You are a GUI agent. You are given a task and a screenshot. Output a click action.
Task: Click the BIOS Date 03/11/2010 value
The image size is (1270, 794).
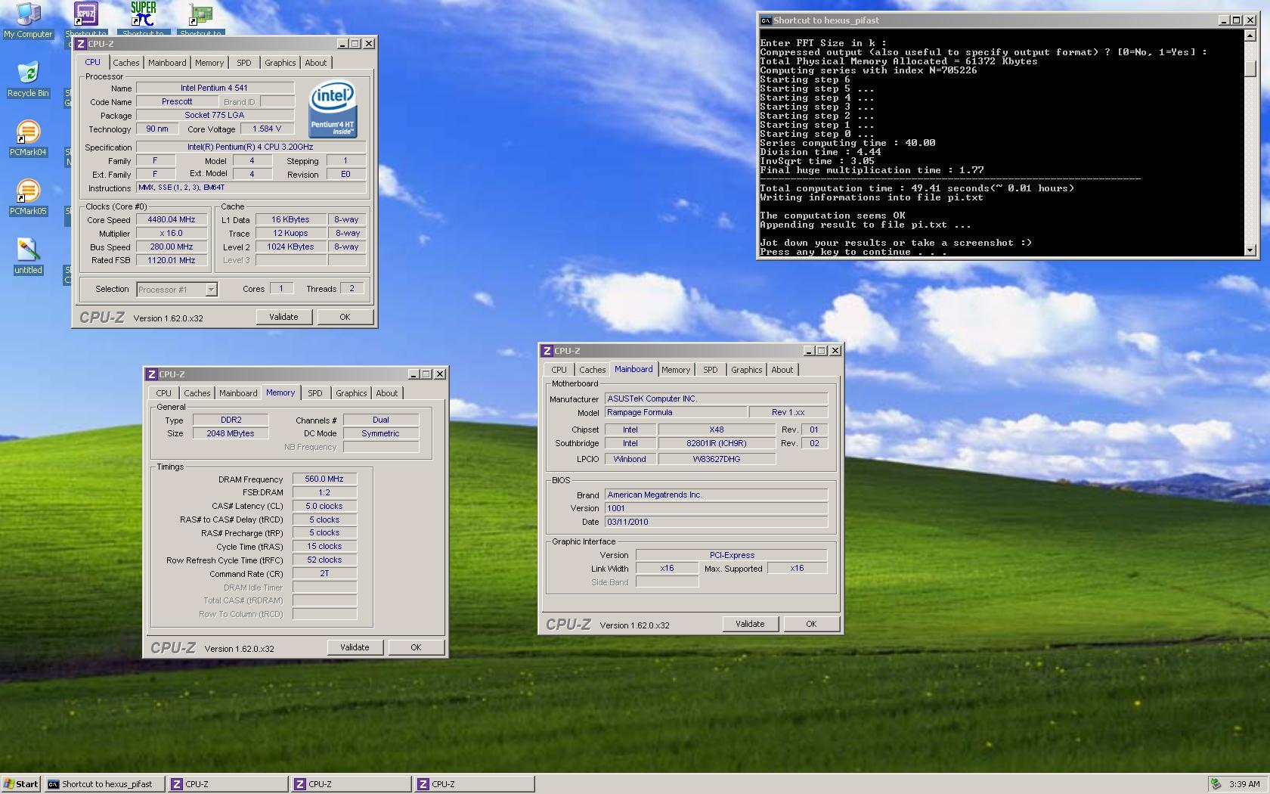(716, 522)
